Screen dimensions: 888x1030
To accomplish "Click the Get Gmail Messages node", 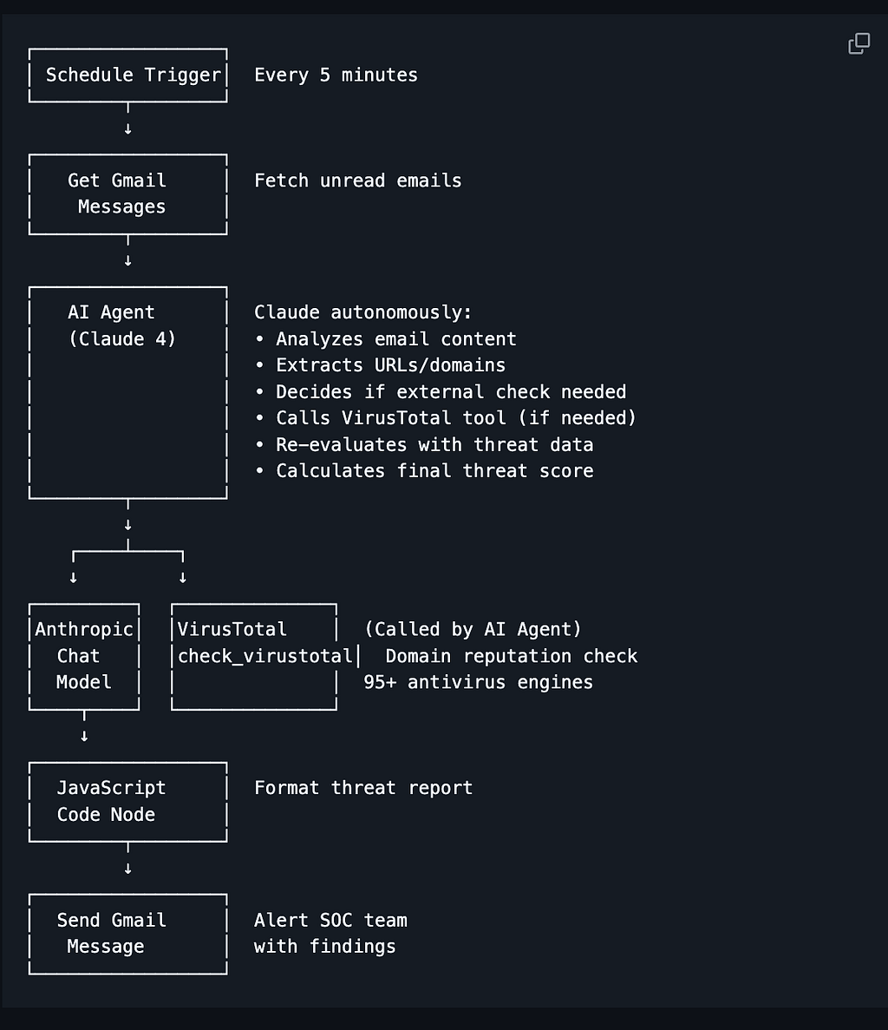I will 128,194.
